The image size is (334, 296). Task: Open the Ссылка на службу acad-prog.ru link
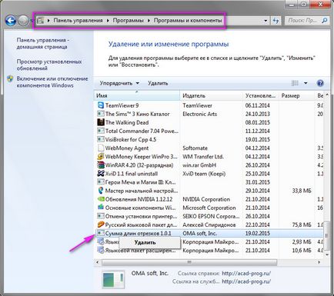click(x=246, y=281)
